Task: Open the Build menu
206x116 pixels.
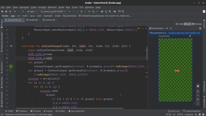Action: point(61,7)
